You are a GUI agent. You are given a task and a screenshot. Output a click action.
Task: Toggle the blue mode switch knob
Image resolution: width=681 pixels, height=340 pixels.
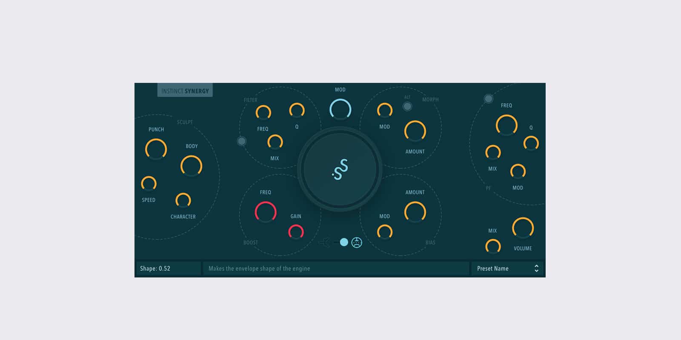tap(344, 242)
